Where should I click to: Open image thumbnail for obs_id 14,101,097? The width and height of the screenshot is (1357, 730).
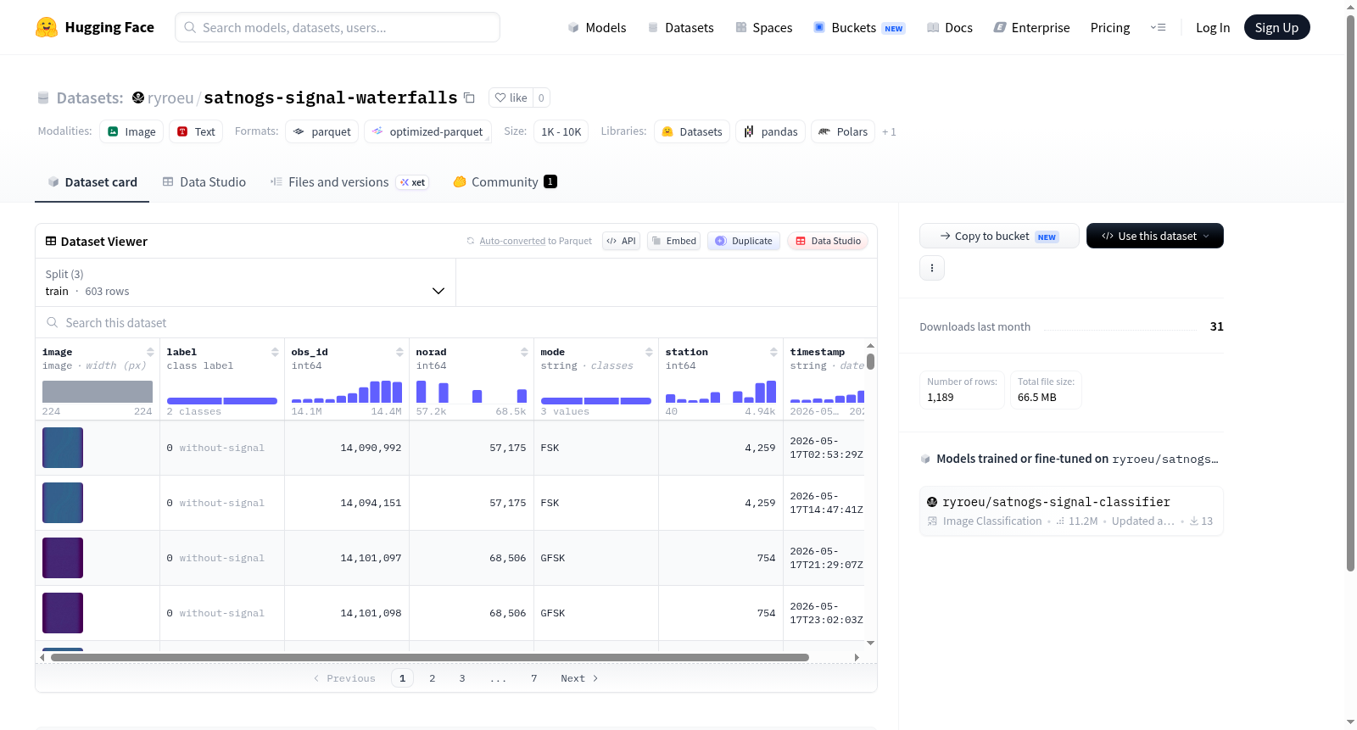(63, 558)
